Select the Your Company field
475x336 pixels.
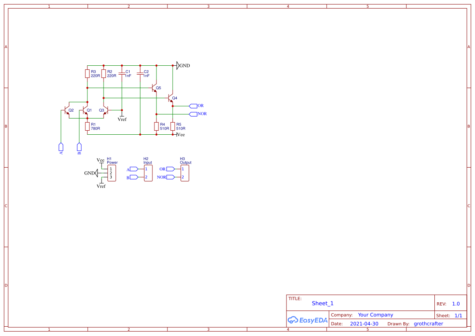click(375, 315)
